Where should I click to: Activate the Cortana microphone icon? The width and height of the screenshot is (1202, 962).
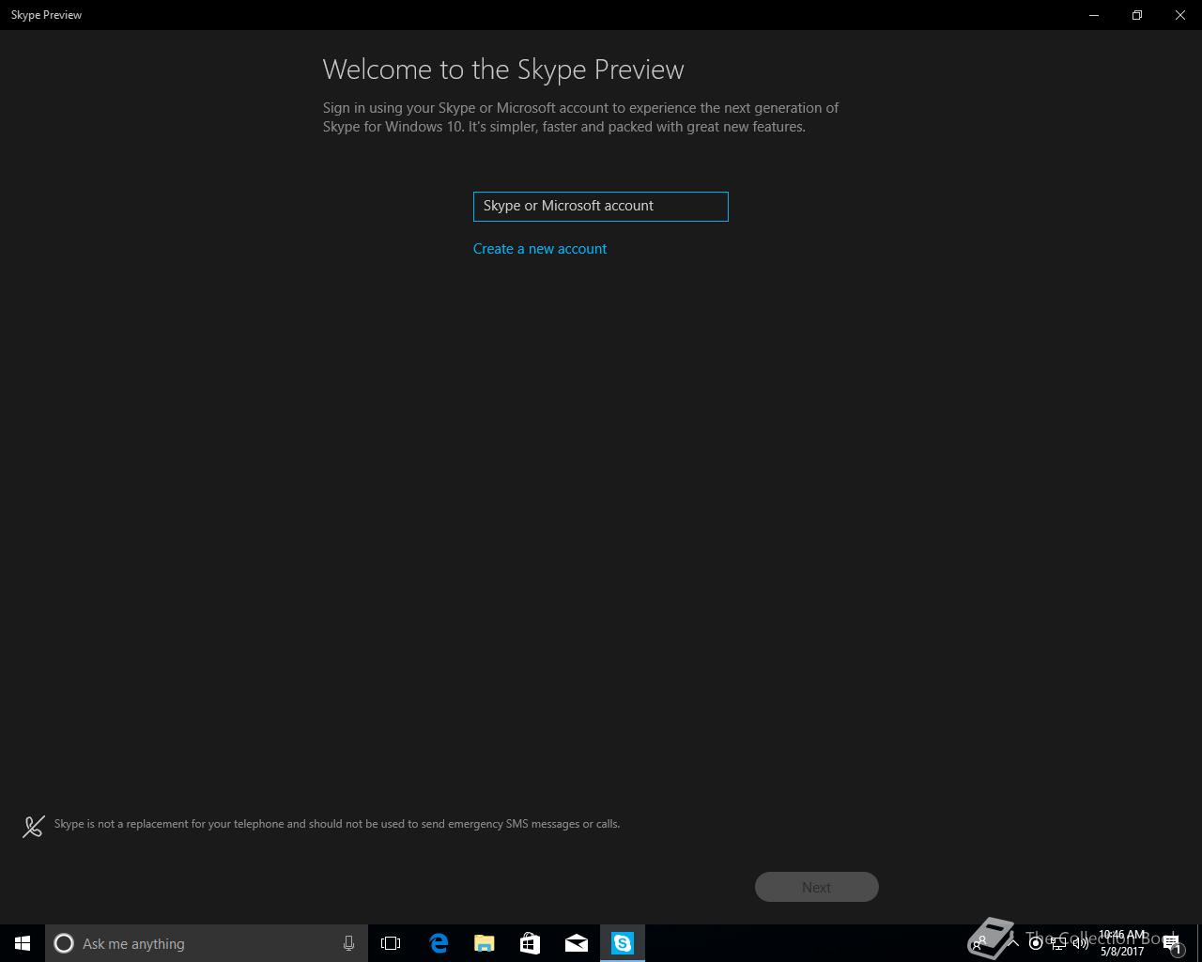348,943
